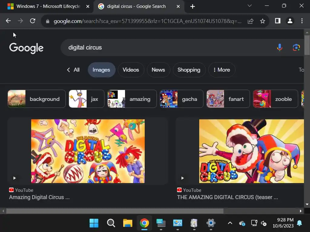Viewport: 310px width, 232px height.
Task: Switch to News results
Action: tap(158, 70)
